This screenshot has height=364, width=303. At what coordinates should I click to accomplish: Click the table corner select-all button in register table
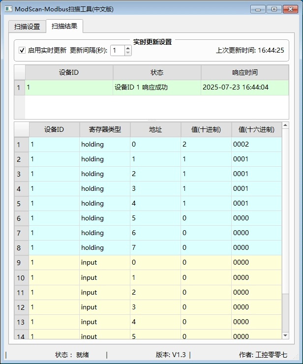(22, 129)
